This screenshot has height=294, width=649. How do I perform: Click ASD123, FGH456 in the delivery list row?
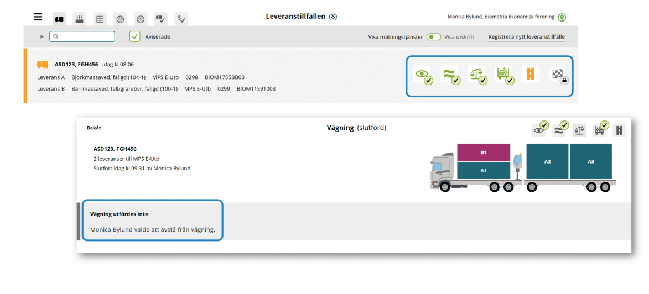(76, 65)
